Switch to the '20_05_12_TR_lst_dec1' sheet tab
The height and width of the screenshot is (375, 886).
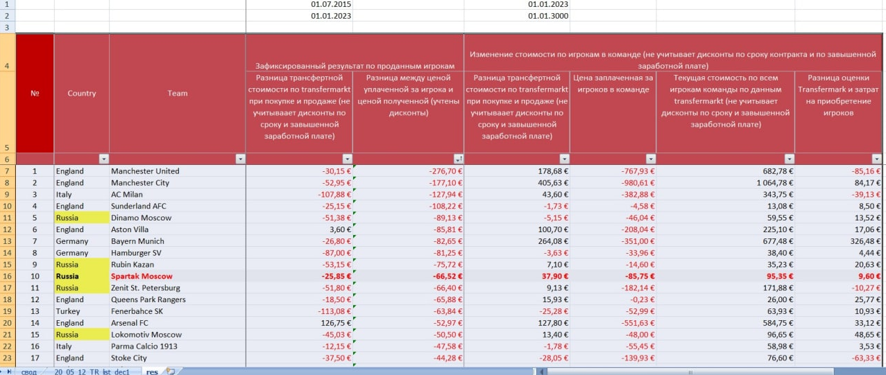(92, 372)
